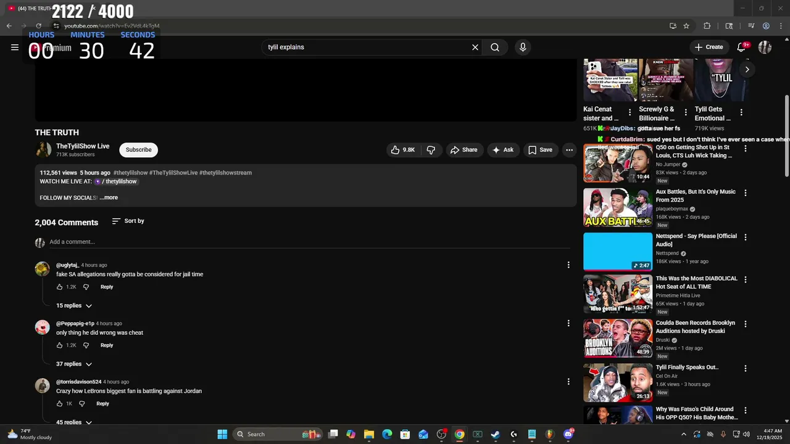Share the video

click(x=464, y=150)
